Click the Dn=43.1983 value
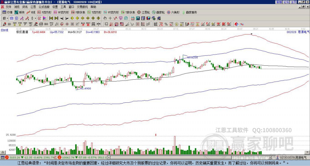 (x=93, y=32)
